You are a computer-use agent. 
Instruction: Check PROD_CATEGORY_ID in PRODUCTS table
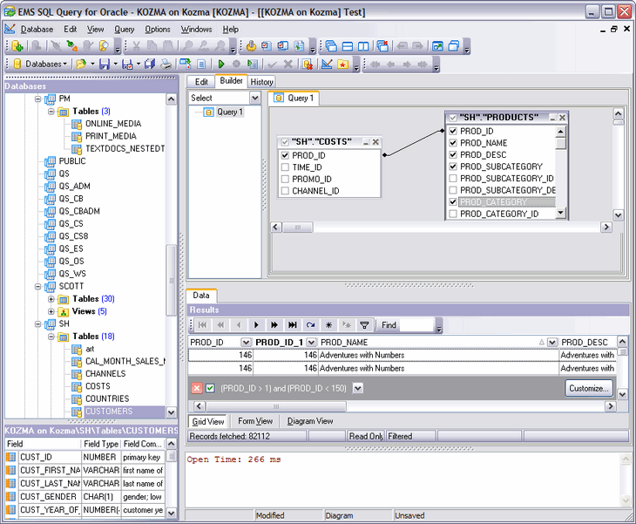tap(453, 214)
